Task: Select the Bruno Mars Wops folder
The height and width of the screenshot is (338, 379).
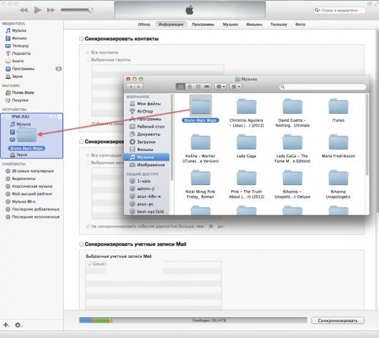Action: [x=200, y=109]
